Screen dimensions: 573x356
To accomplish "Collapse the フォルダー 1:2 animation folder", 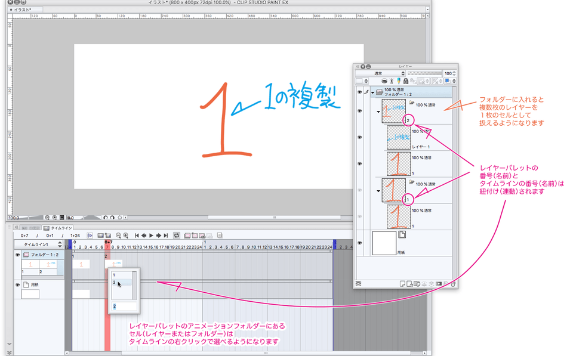I will coord(373,92).
